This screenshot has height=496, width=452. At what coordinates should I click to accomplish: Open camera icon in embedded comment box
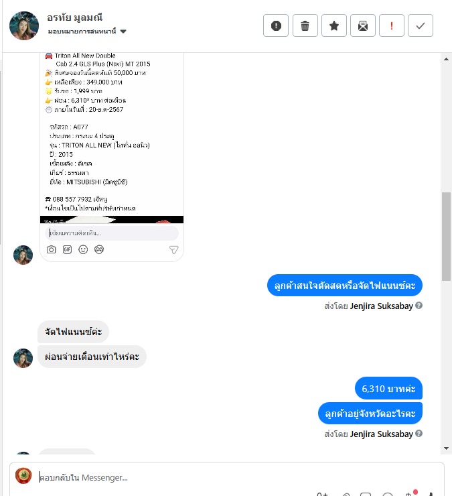pyautogui.click(x=51, y=249)
